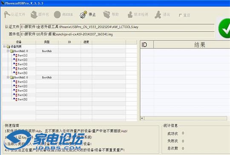Click the 固件包 image path field

tap(117, 34)
